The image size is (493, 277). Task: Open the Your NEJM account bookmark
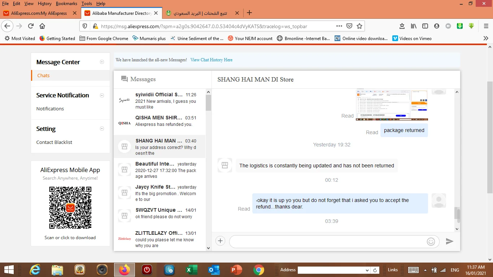pyautogui.click(x=250, y=38)
